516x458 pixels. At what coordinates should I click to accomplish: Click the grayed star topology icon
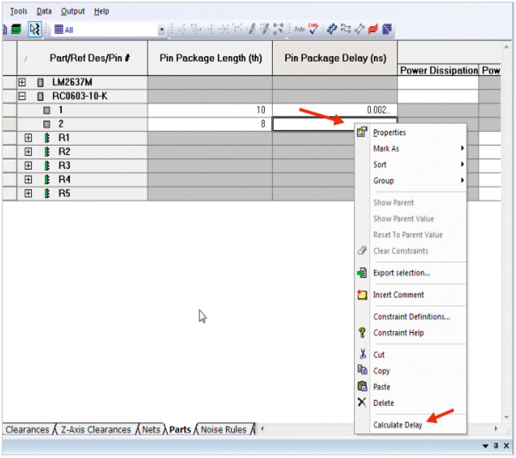[223, 29]
